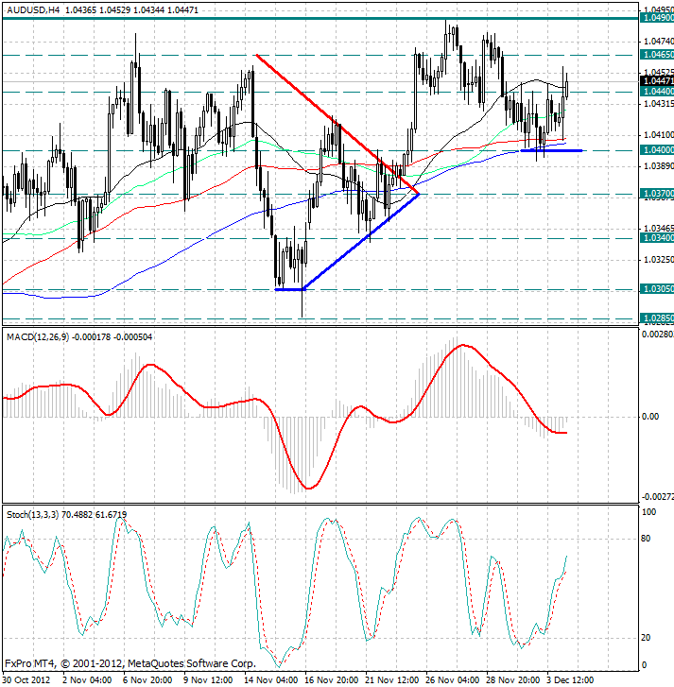674x687 pixels.
Task: Click the 1.03250 price axis value
Action: click(659, 260)
